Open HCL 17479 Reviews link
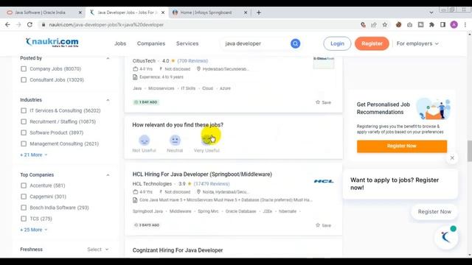 (x=212, y=183)
